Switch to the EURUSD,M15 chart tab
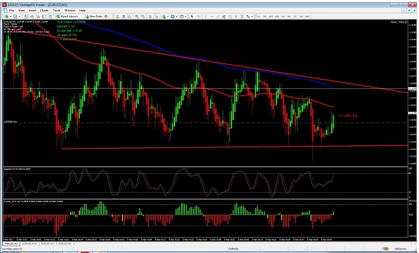 pos(29,244)
